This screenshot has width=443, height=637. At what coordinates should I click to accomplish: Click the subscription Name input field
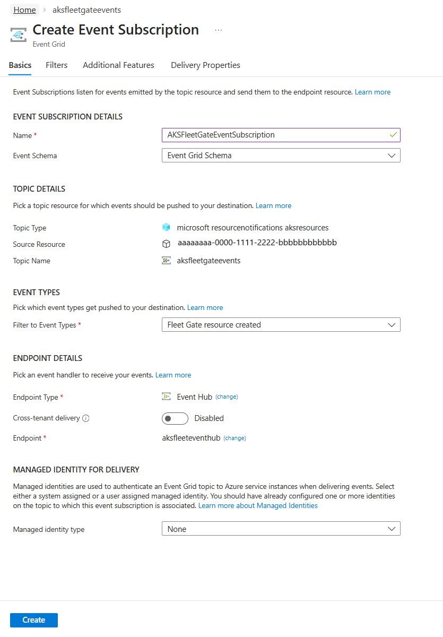click(x=276, y=135)
